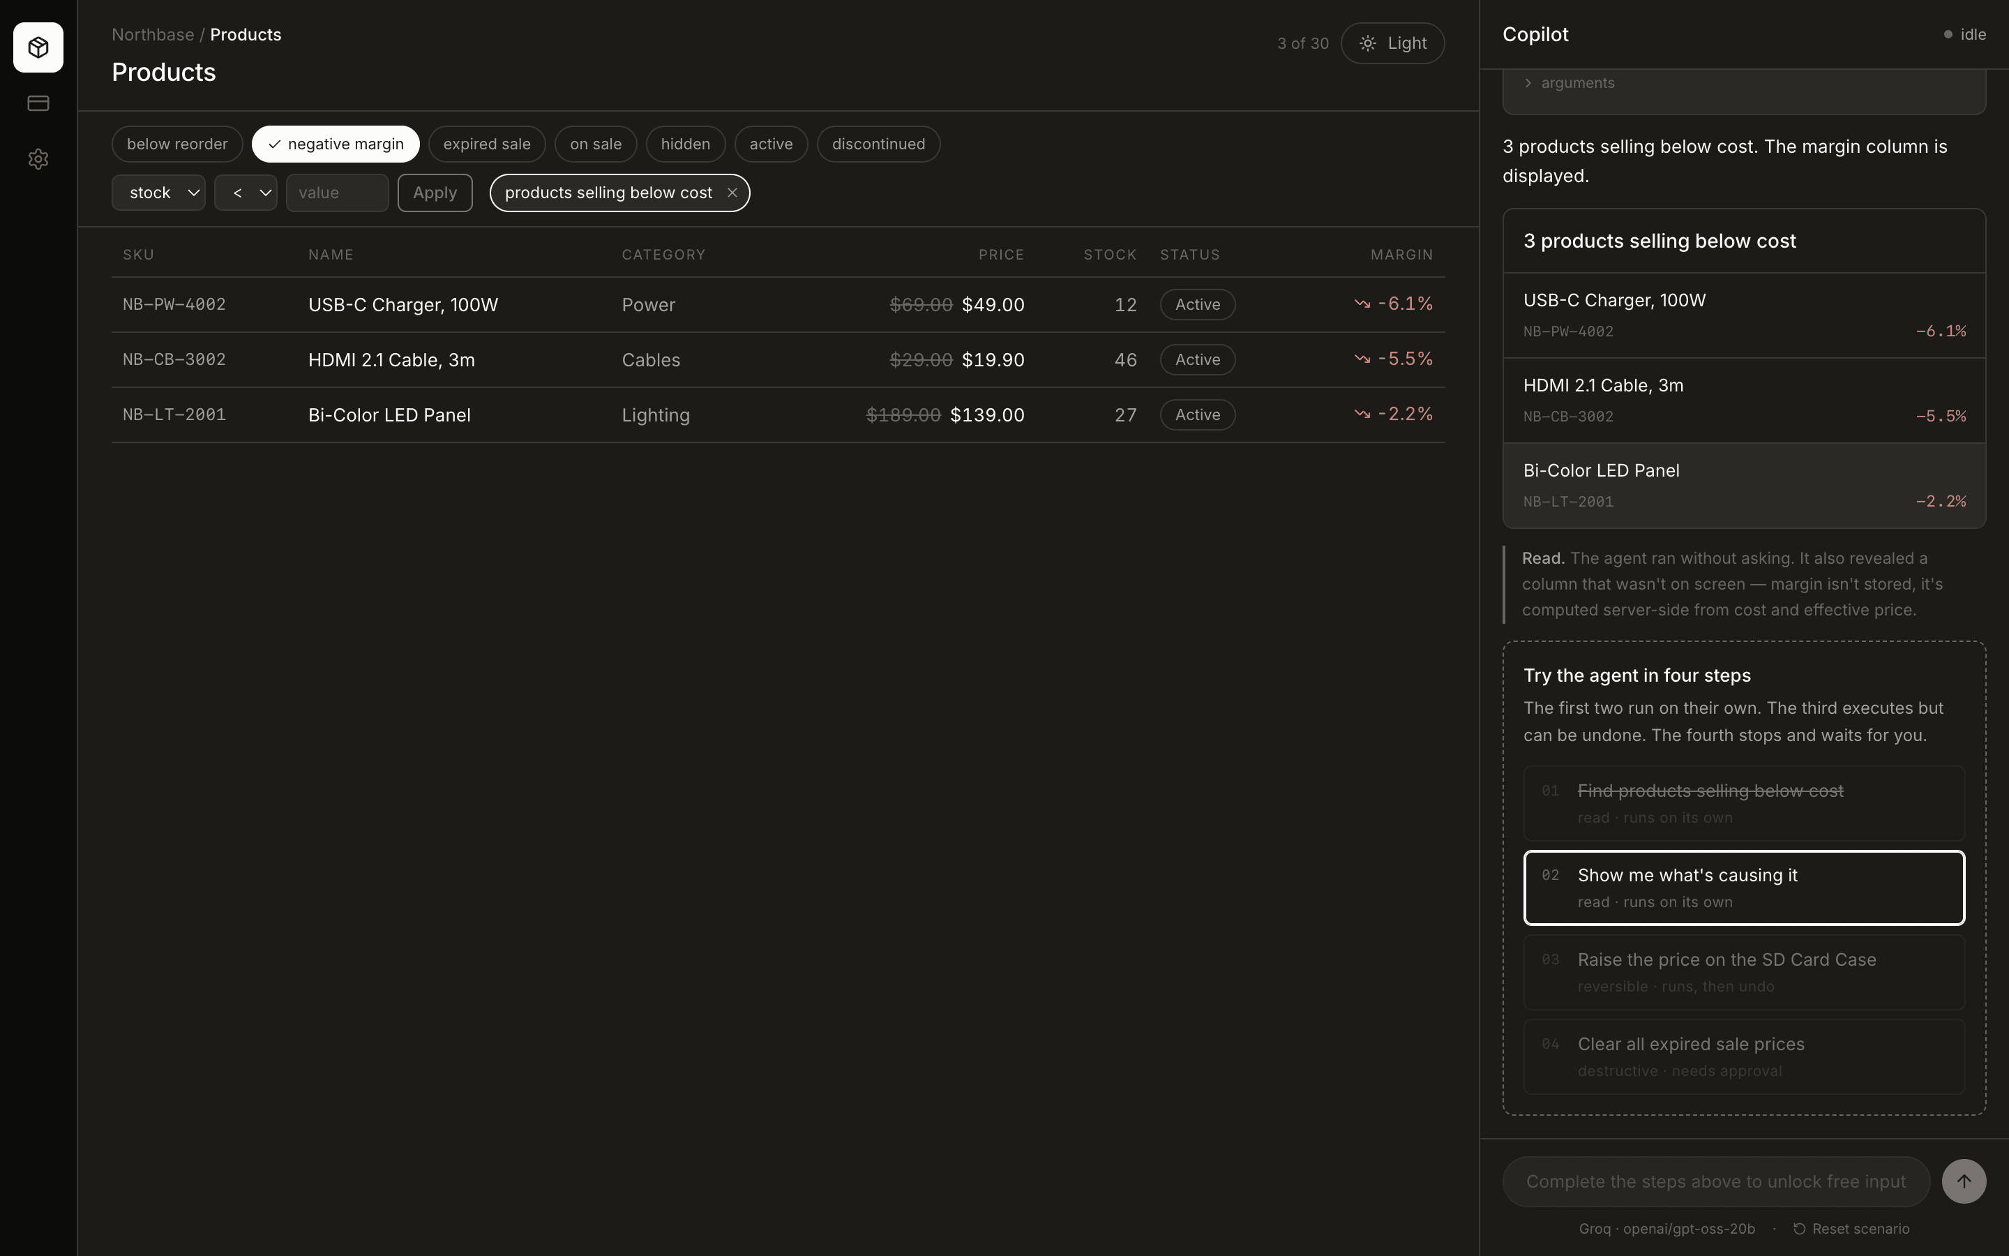Toggle the 'expired sale' filter chip

pos(486,144)
